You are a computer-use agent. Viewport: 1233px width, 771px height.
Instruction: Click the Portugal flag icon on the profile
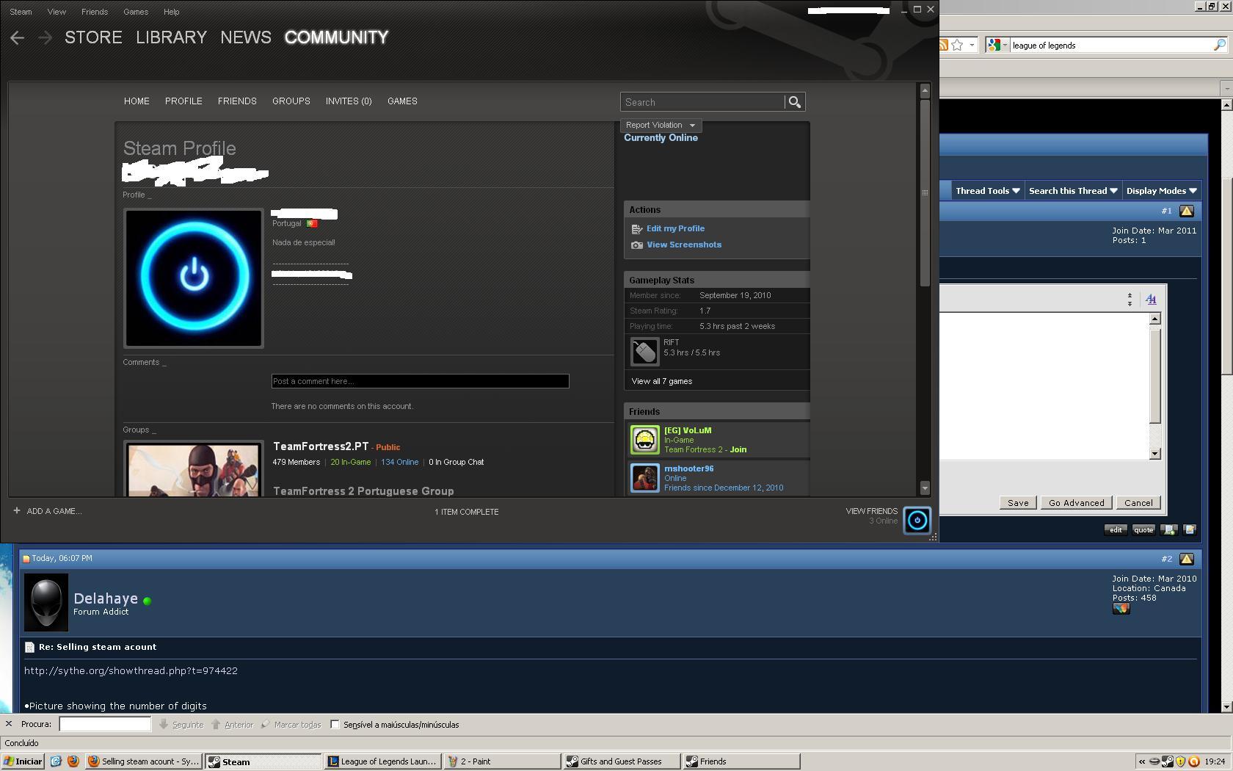(312, 223)
